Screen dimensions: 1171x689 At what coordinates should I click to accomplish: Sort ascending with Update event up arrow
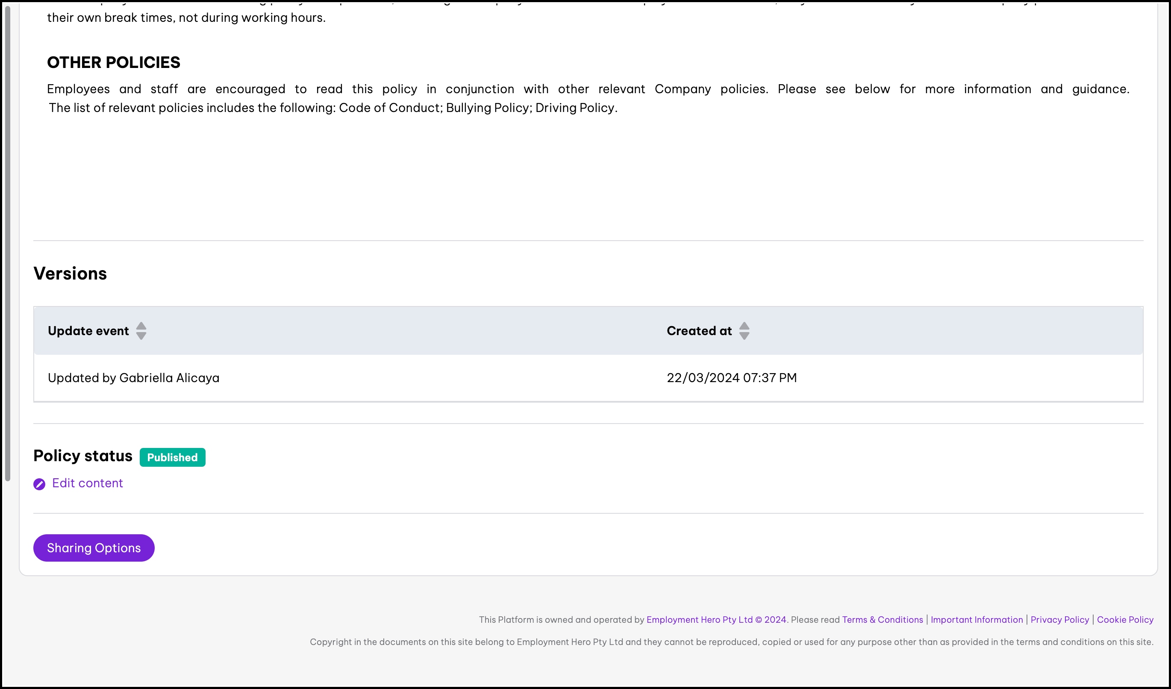click(141, 326)
